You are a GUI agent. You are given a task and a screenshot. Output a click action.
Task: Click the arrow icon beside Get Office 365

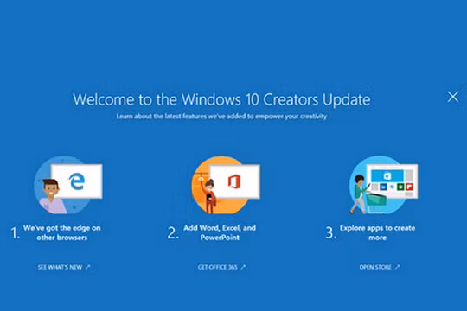pos(243,267)
